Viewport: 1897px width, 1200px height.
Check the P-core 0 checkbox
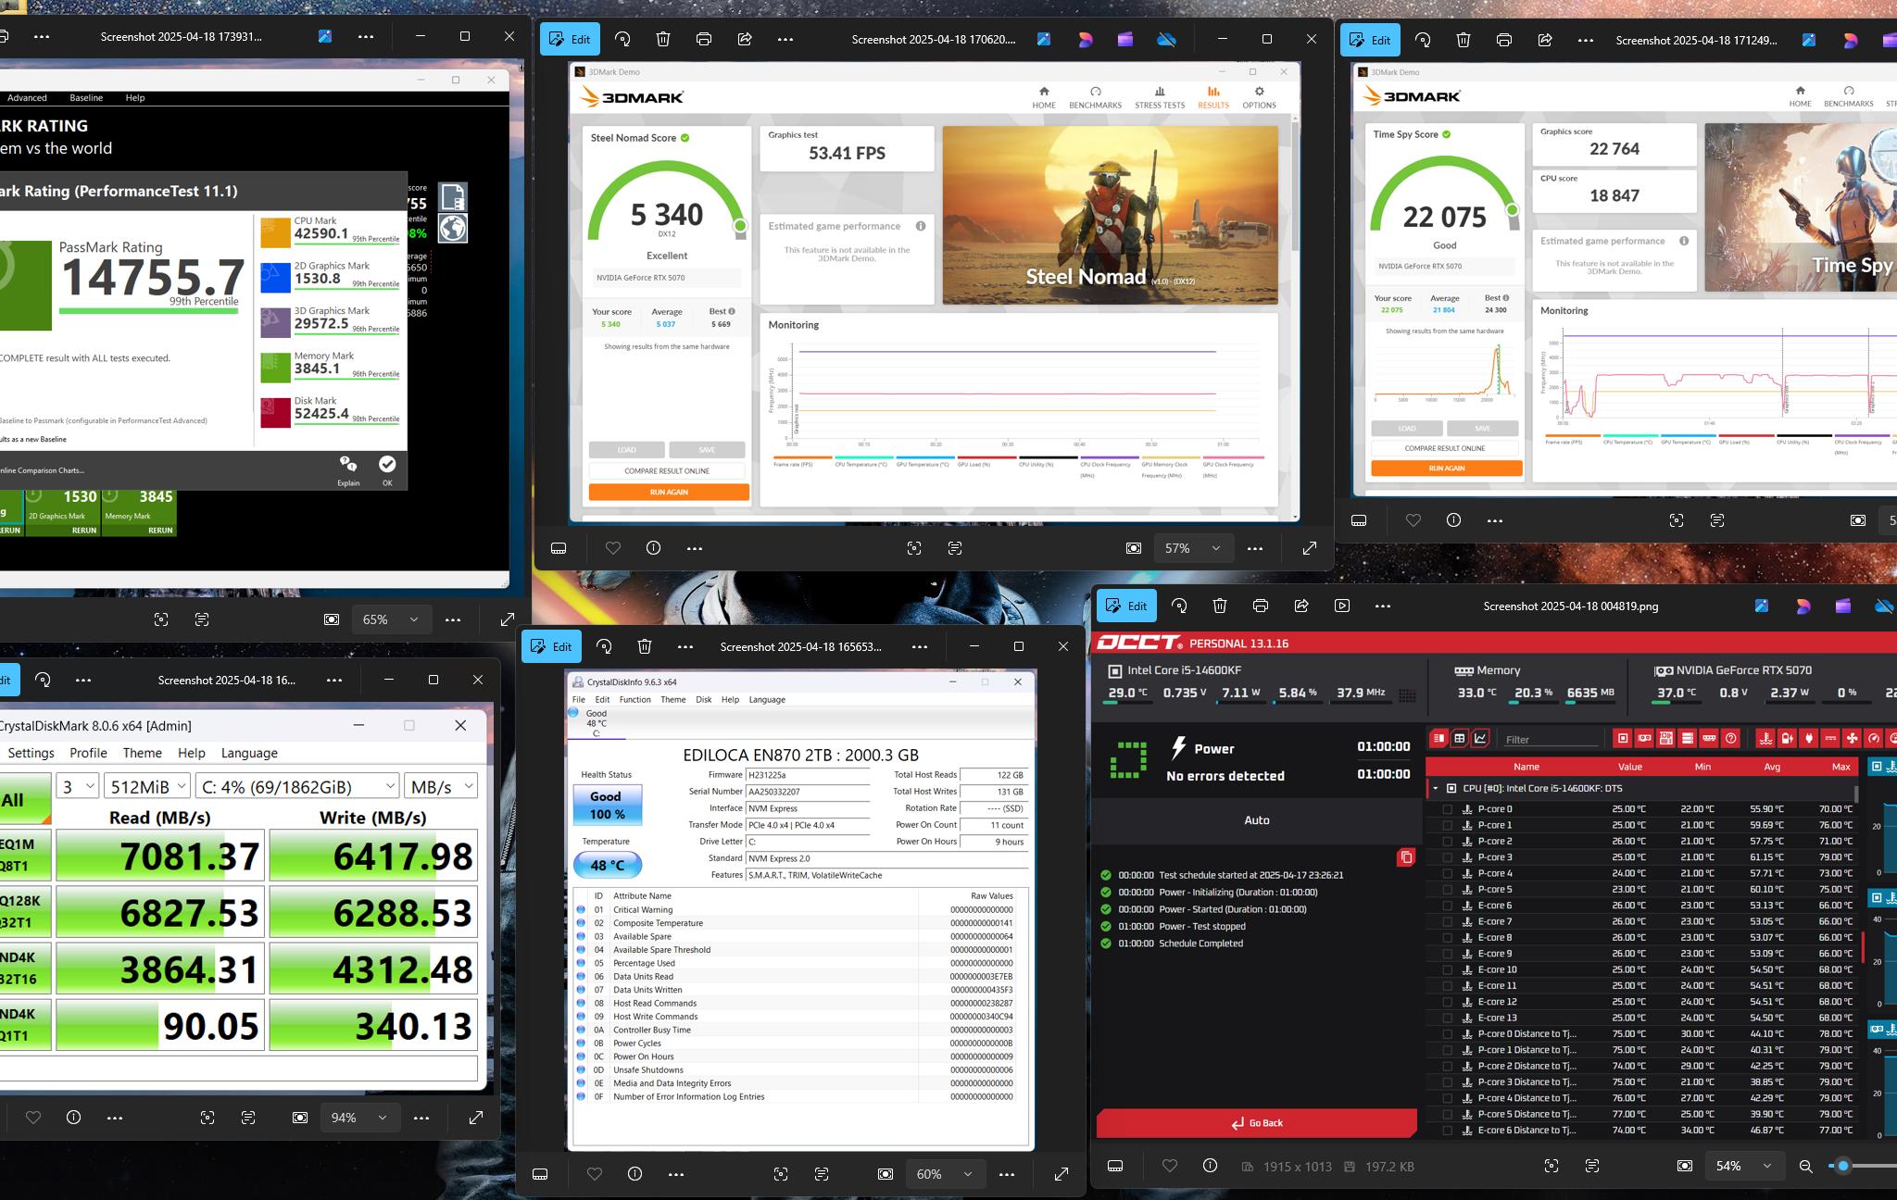coord(1447,809)
